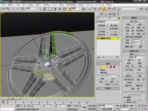Open the 修改器列表 dropdown

pos(108,22)
